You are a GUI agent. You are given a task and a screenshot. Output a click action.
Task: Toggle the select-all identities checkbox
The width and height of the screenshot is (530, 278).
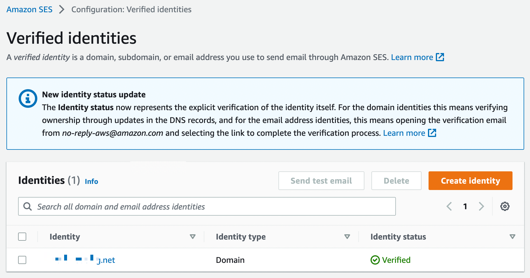tap(22, 237)
